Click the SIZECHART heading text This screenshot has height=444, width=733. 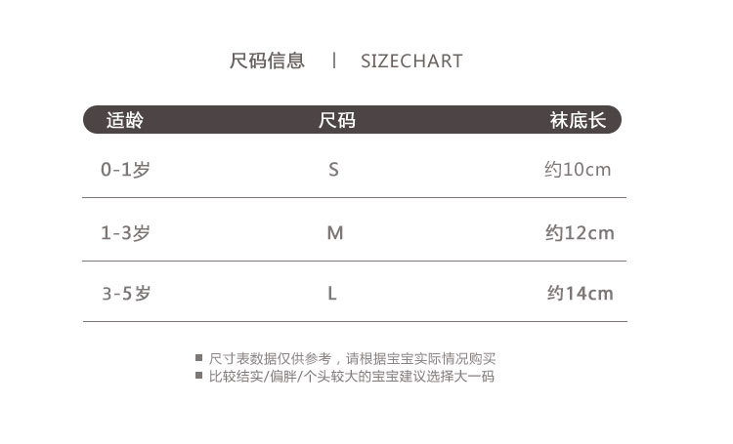411,61
